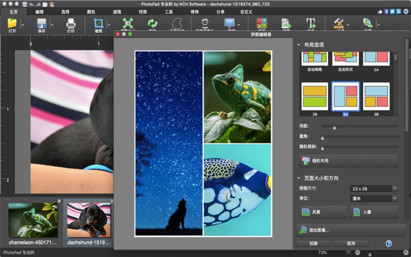This screenshot has height=257, width=411.
Task: Click the 打开 (Open) folder icon
Action: point(12,23)
